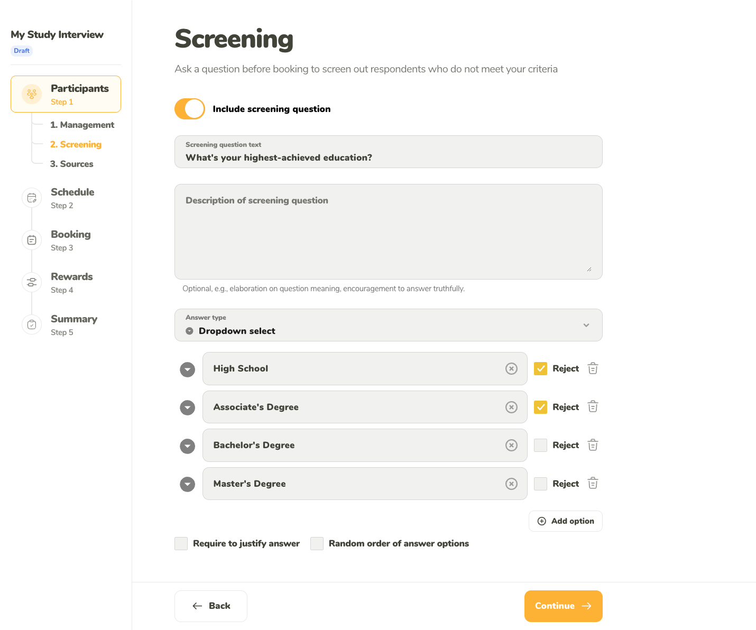Open the Participants Step 1 section
The image size is (756, 630).
click(x=66, y=94)
